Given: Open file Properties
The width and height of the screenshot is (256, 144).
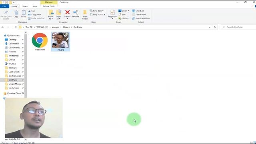Looking at the screenshot, I should pos(112,14).
